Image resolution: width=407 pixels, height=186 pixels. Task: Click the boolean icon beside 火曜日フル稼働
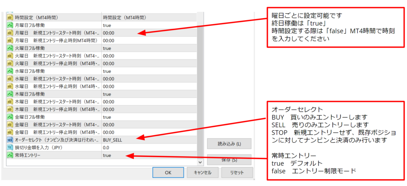click(10, 48)
